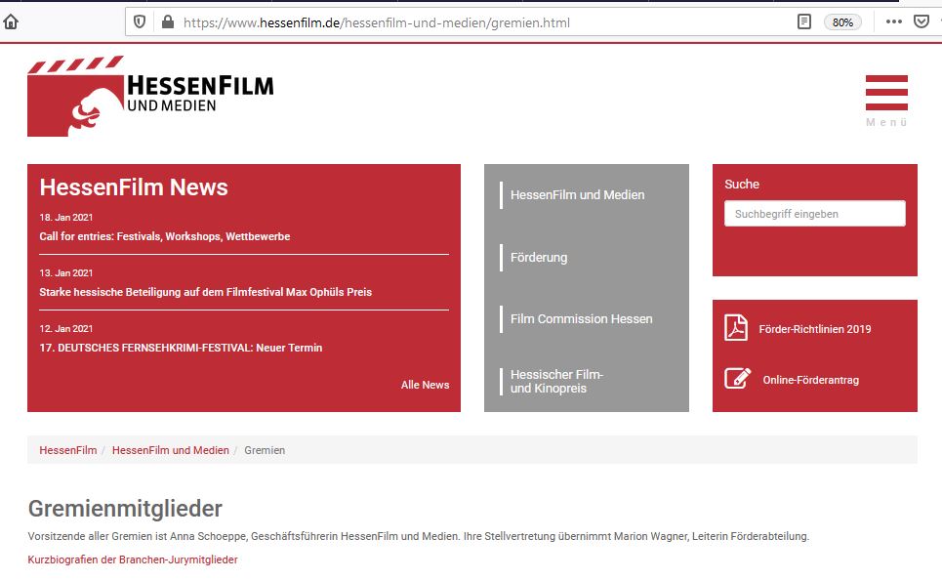The image size is (942, 580).
Task: Click into the Suchbegriff eingeben search field
Action: pos(814,214)
